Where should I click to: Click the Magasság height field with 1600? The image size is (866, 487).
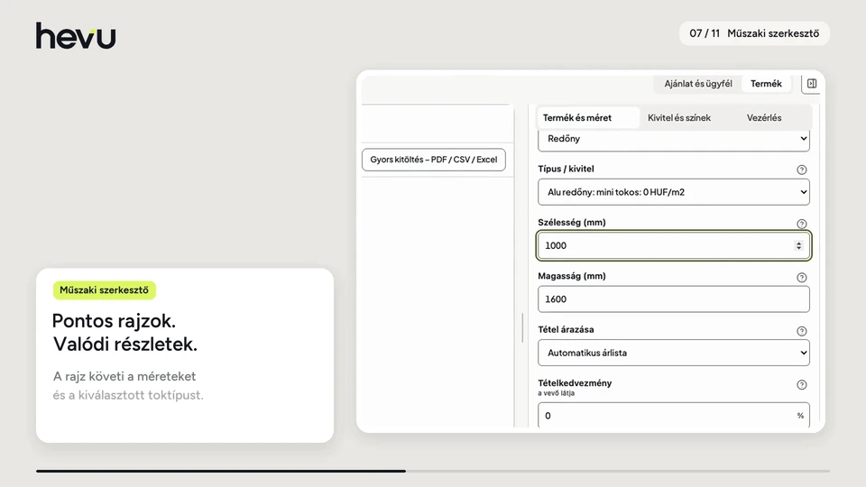[673, 299]
